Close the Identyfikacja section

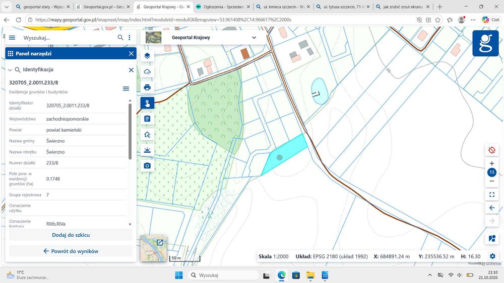pyautogui.click(x=131, y=70)
